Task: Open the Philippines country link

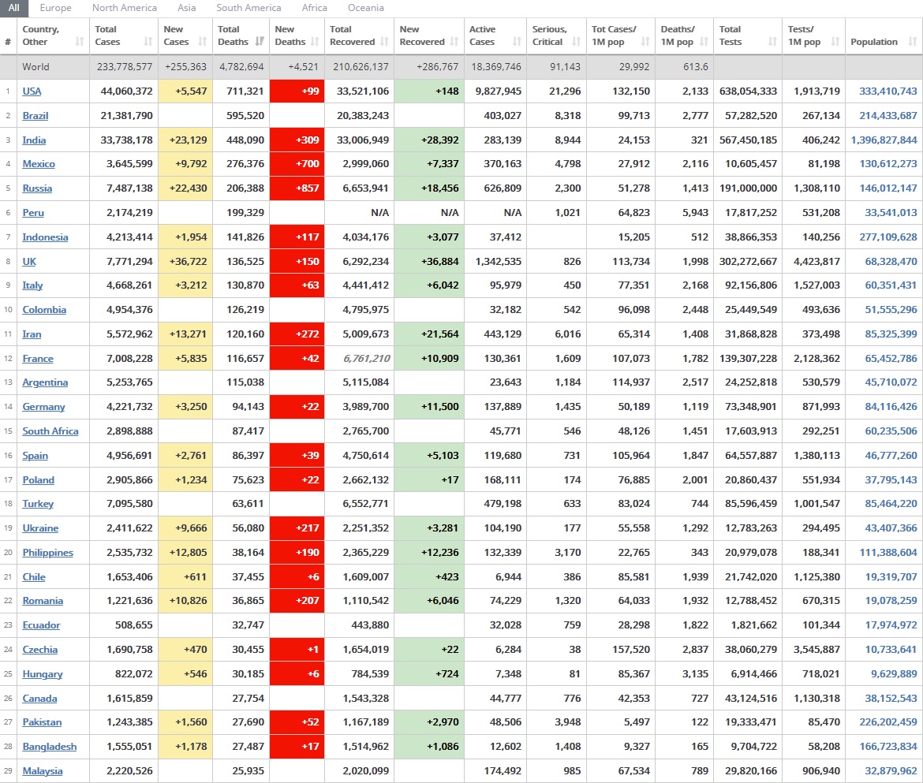Action: pos(47,553)
